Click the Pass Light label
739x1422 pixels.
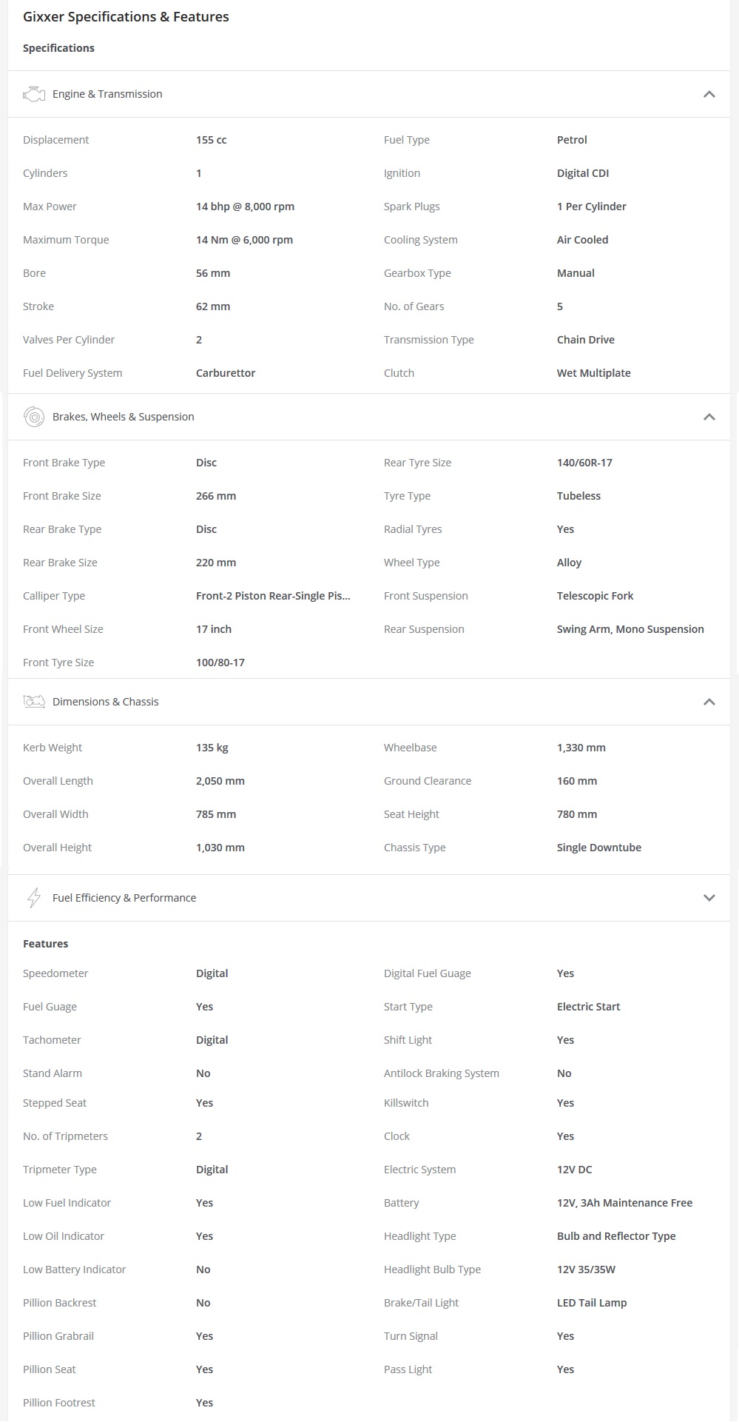(x=408, y=1369)
